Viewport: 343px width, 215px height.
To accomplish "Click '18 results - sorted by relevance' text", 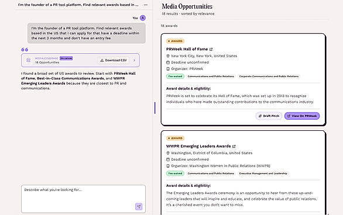I will pyautogui.click(x=188, y=14).
